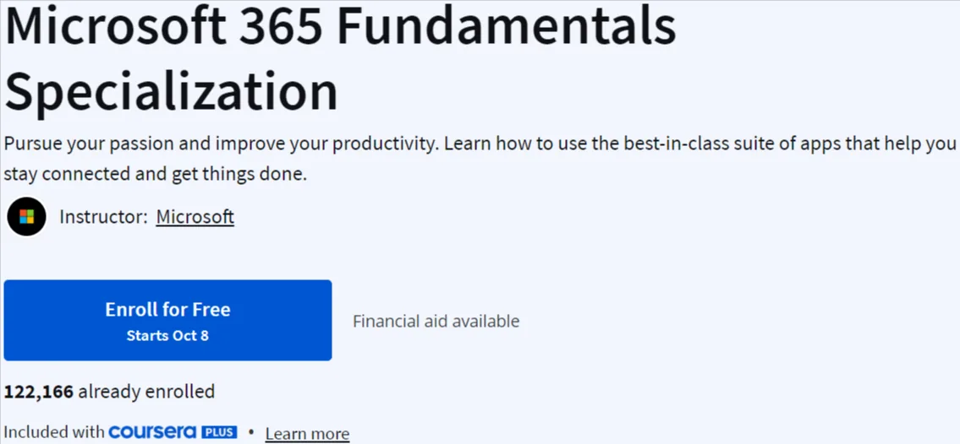The height and width of the screenshot is (444, 960).
Task: Click the already enrolled text
Action: click(x=146, y=391)
